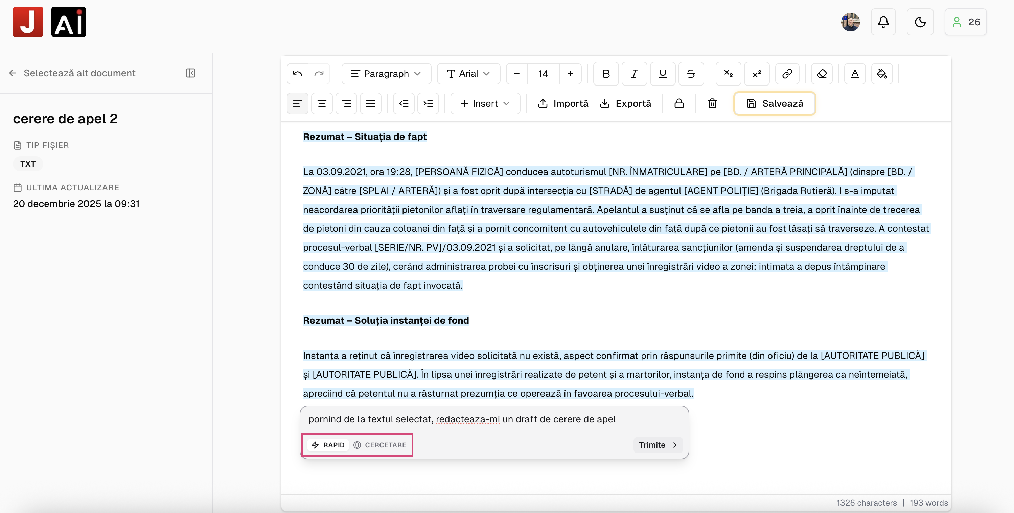Image resolution: width=1014 pixels, height=513 pixels.
Task: Send the prompt with Trimite
Action: [x=657, y=445]
